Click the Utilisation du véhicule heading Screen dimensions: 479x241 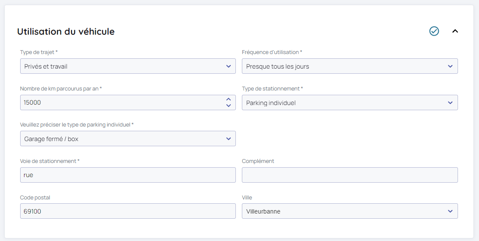click(66, 31)
